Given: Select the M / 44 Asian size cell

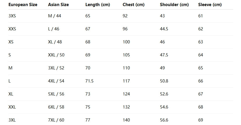Looking at the screenshot, I should (x=54, y=16).
